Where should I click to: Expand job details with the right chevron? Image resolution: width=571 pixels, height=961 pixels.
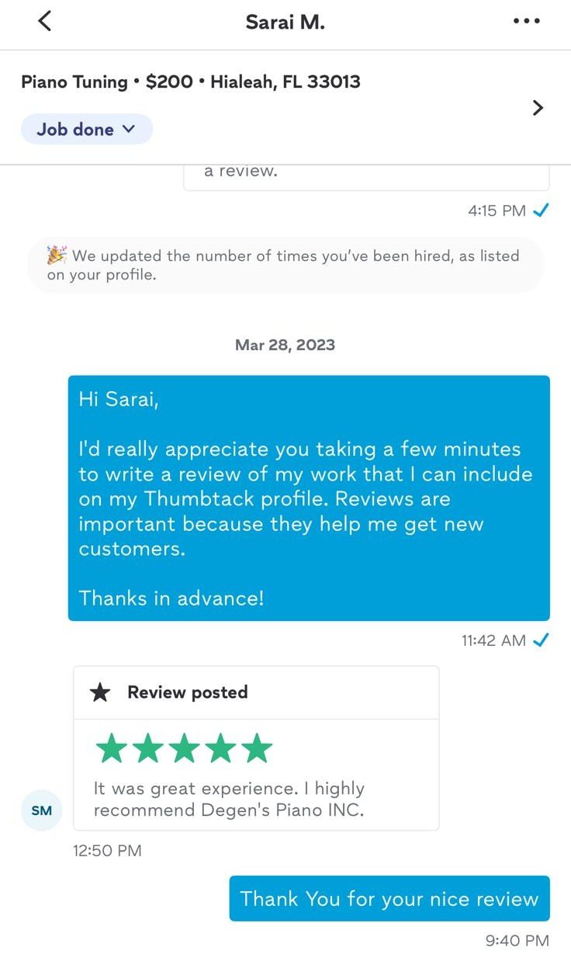tap(537, 108)
